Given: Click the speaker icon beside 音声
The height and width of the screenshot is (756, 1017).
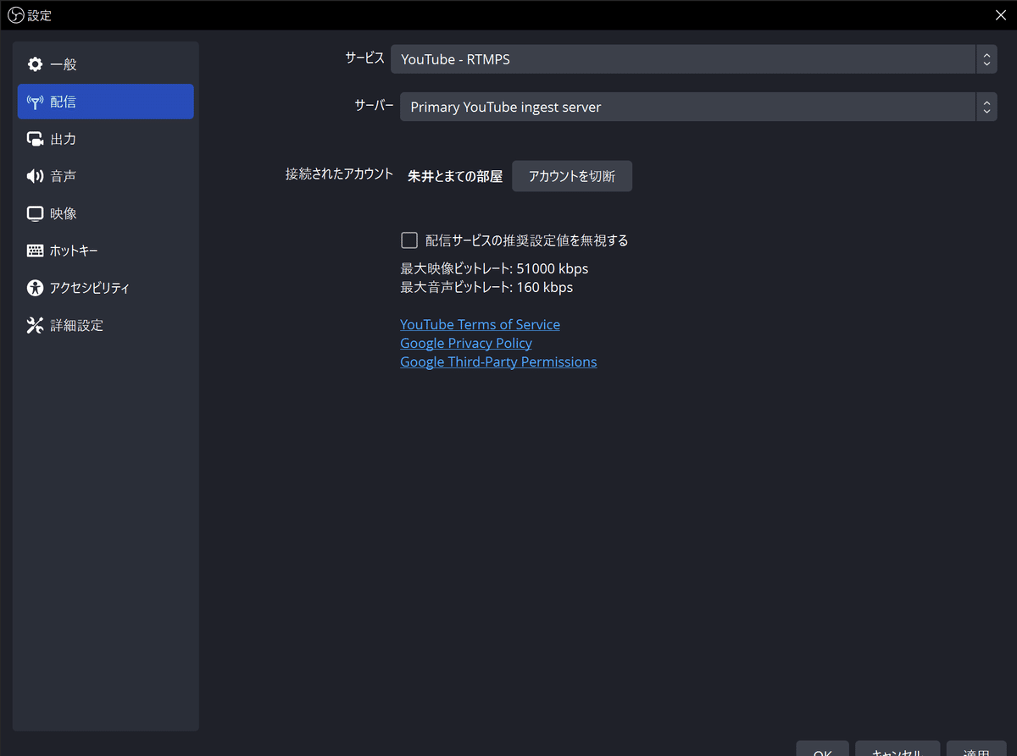Looking at the screenshot, I should [x=35, y=176].
